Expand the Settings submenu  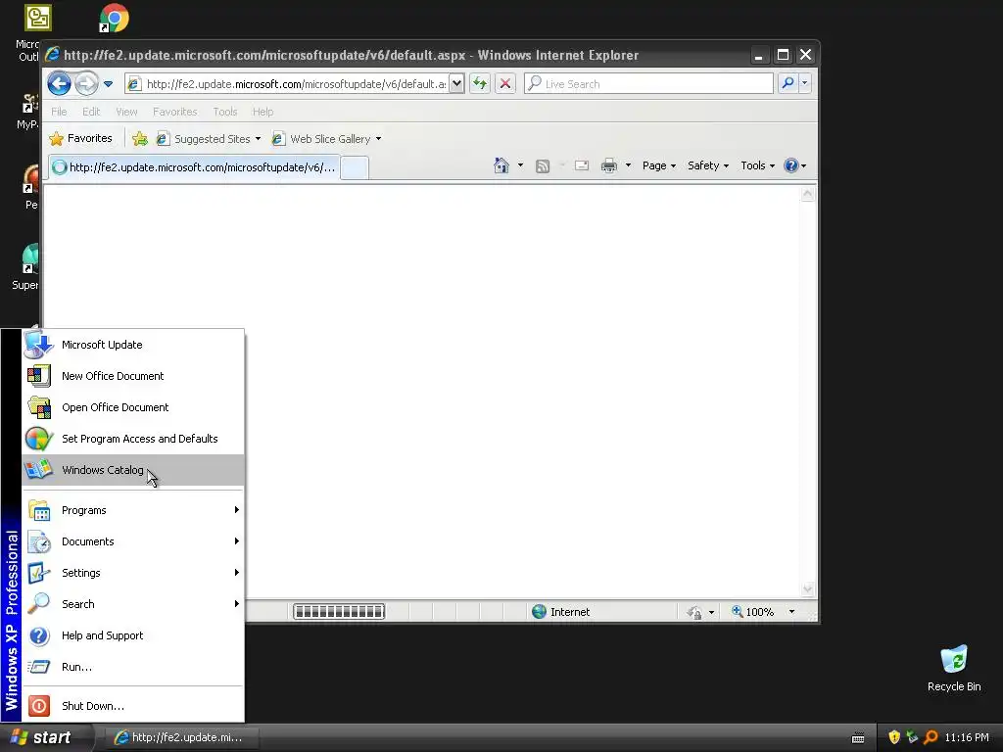point(133,573)
